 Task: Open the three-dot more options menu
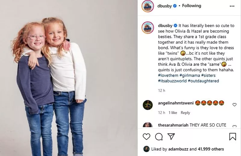pos(232,6)
